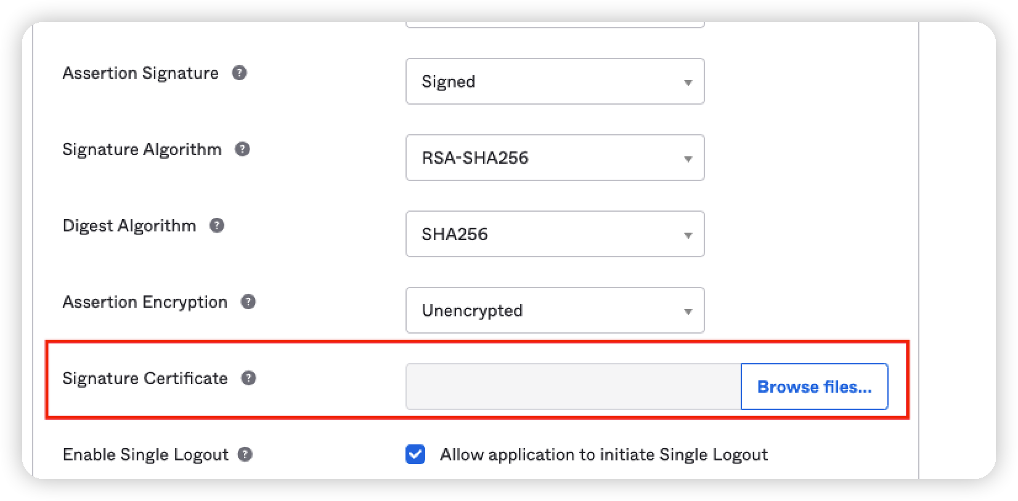Select the Digest Algorithm label text

[129, 226]
